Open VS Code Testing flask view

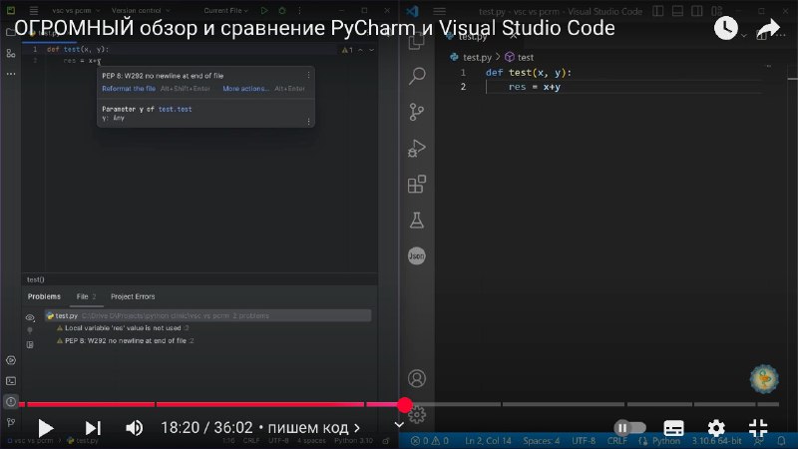(x=417, y=221)
